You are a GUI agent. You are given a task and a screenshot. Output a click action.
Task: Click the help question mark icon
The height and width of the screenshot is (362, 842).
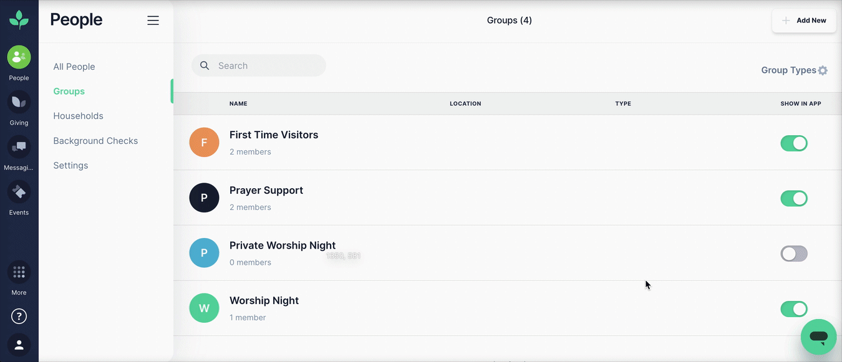click(19, 317)
